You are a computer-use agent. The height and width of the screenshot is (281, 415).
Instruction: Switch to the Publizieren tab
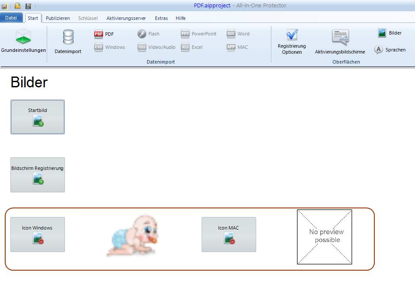(x=58, y=18)
